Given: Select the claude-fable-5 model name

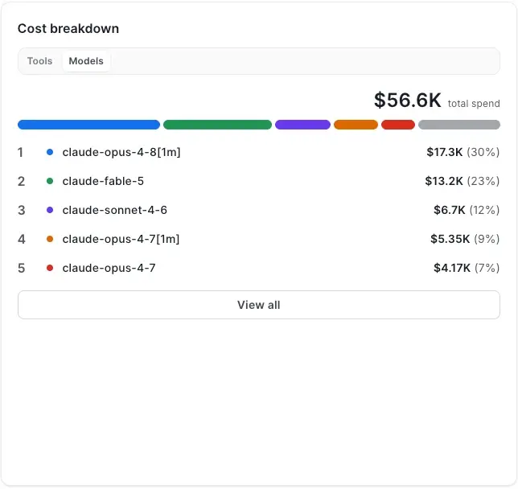Looking at the screenshot, I should tap(103, 181).
